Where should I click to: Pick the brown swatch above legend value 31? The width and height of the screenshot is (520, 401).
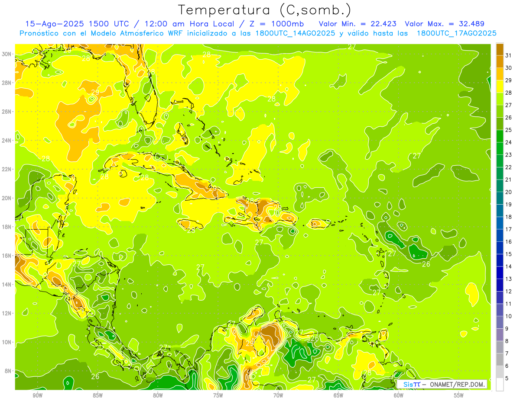pyautogui.click(x=500, y=49)
